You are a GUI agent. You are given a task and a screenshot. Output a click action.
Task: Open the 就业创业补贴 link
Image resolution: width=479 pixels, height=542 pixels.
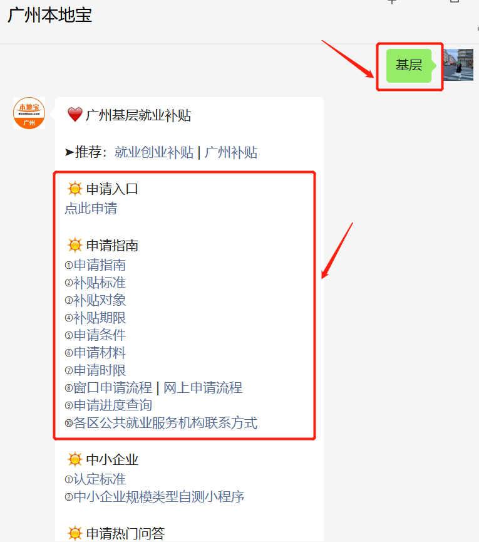tap(153, 152)
